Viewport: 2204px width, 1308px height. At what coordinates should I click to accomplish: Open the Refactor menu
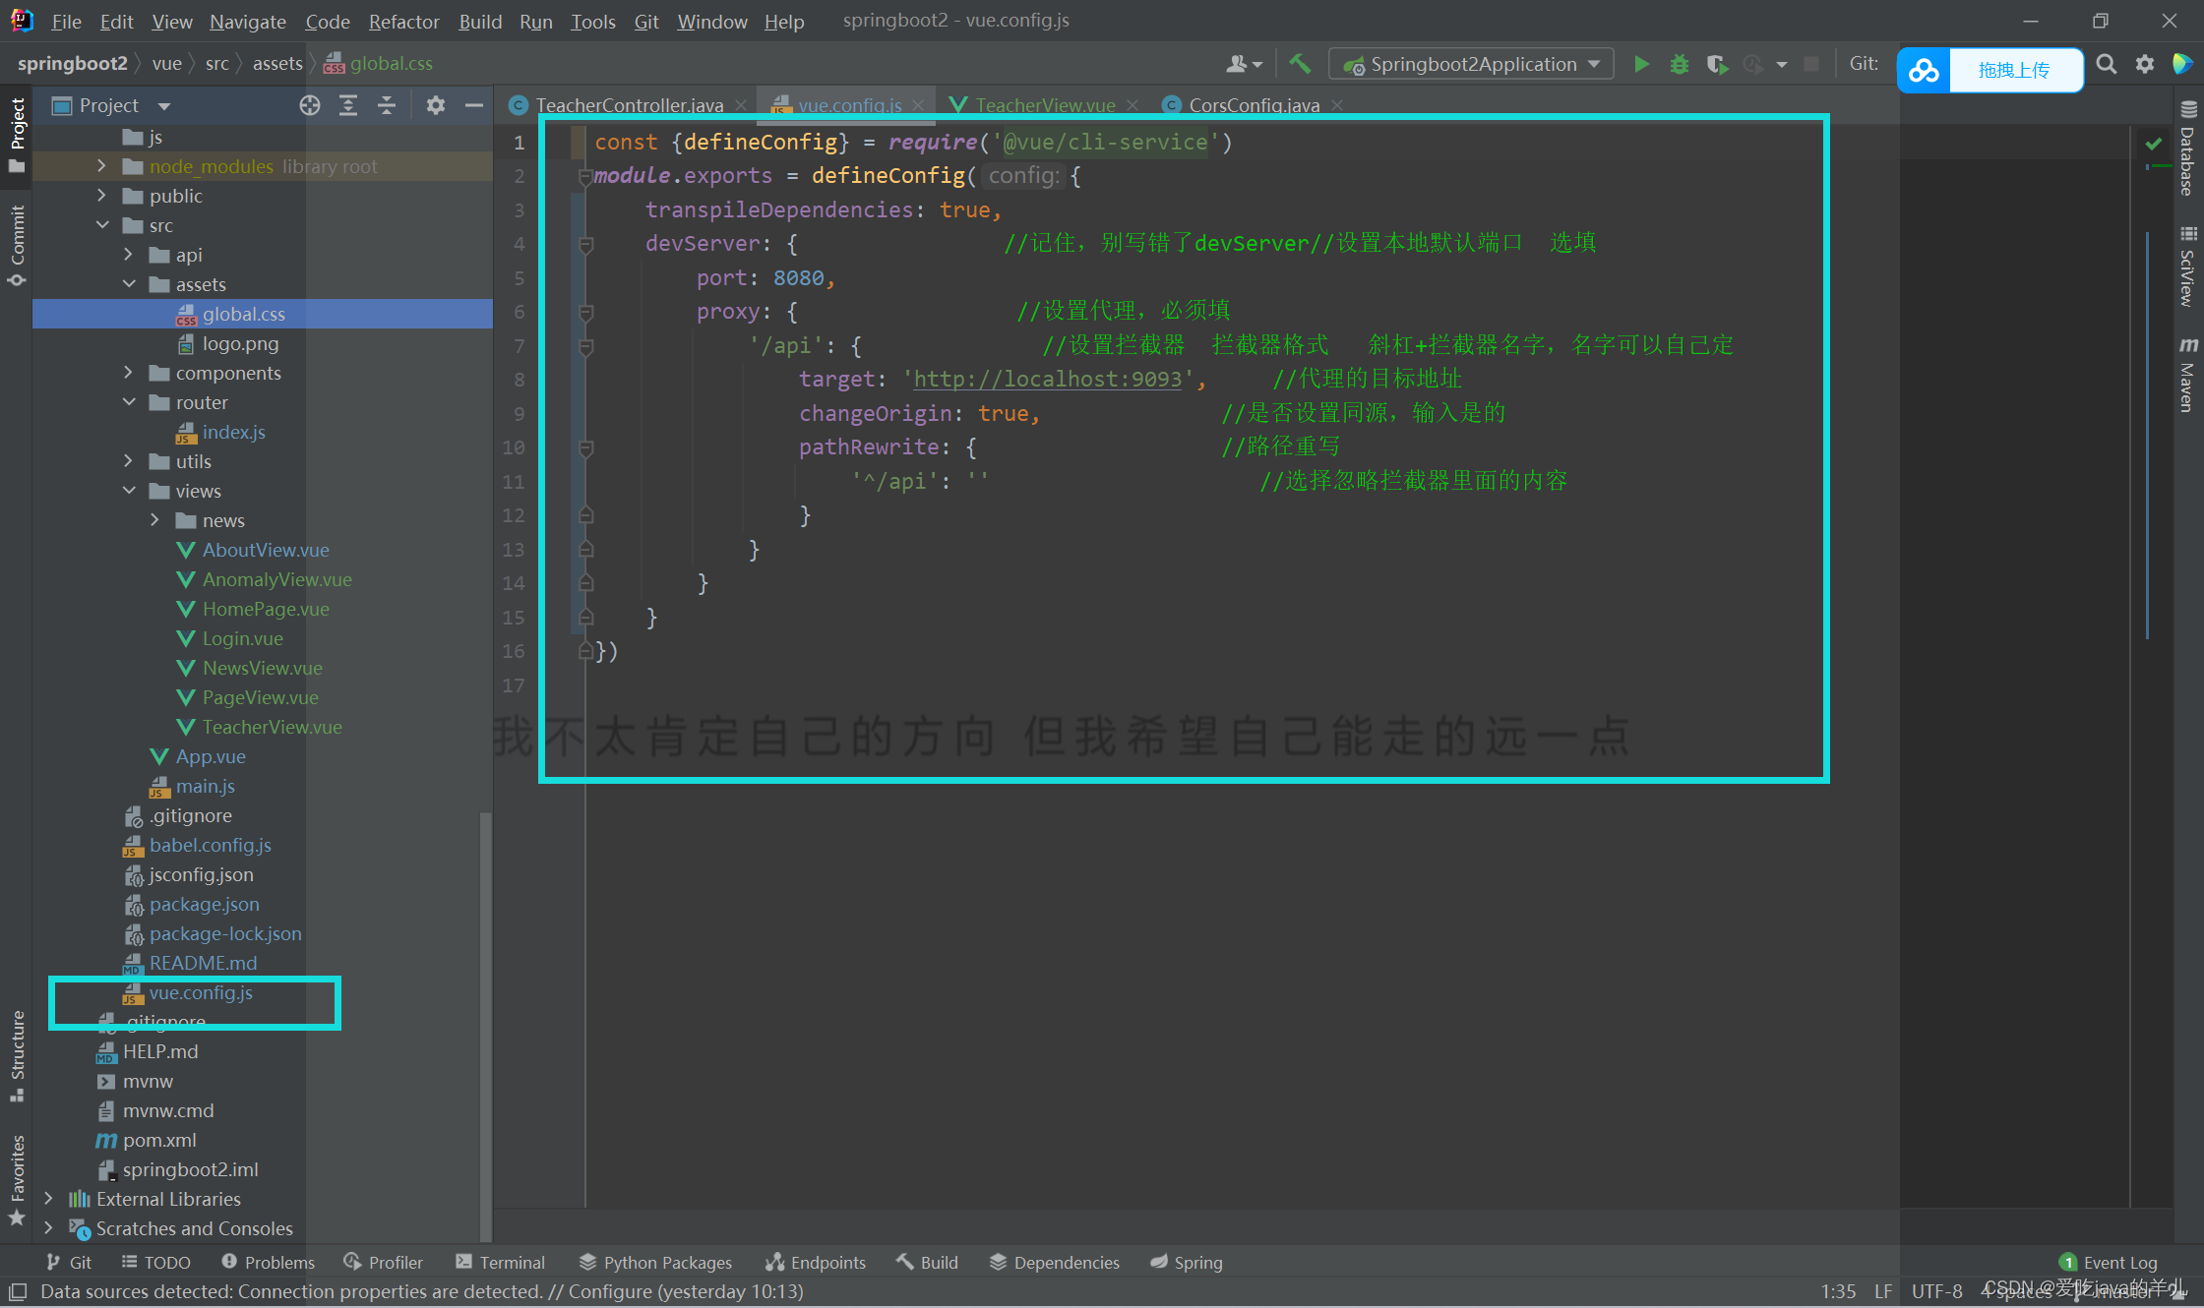403,21
